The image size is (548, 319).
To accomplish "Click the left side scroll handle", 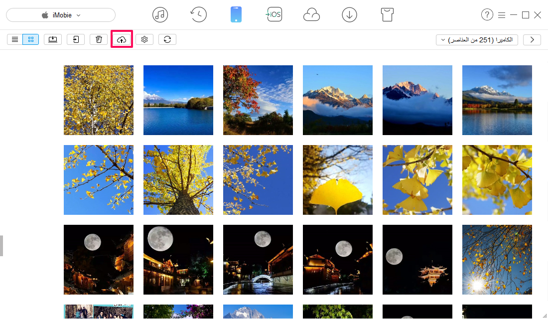I will [1, 246].
